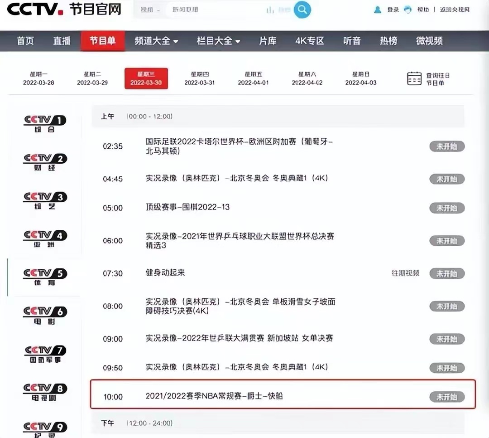Screen dimensions: 489x438
Task: Click 未开始 button for the 06:00 program
Action: click(447, 241)
